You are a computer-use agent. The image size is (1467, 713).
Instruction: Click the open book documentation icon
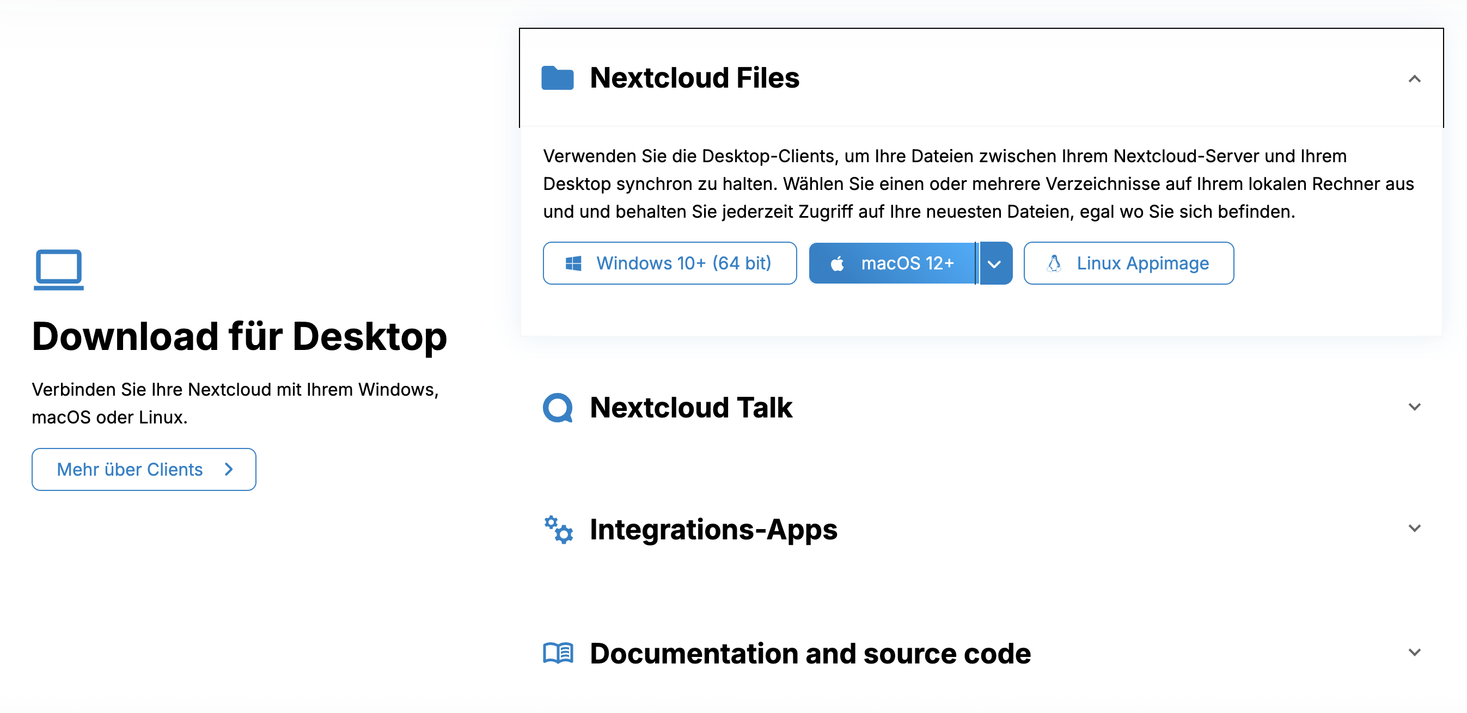[558, 653]
